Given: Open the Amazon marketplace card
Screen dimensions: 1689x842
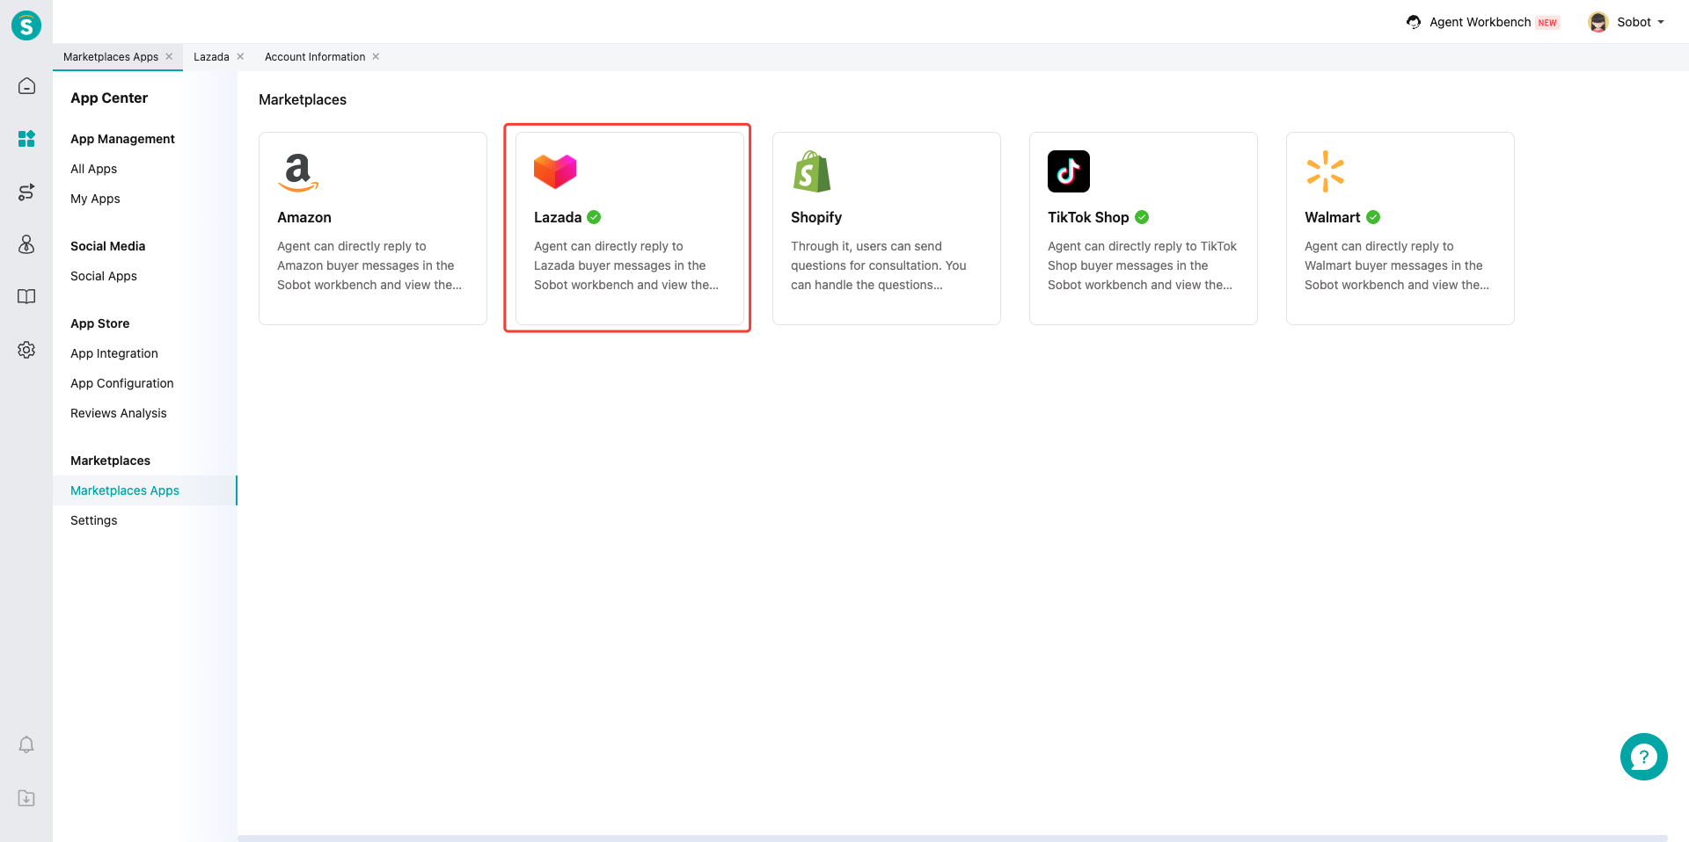Looking at the screenshot, I should (373, 229).
